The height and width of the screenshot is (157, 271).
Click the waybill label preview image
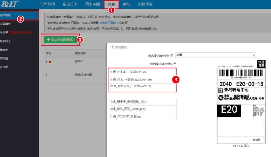[241, 102]
